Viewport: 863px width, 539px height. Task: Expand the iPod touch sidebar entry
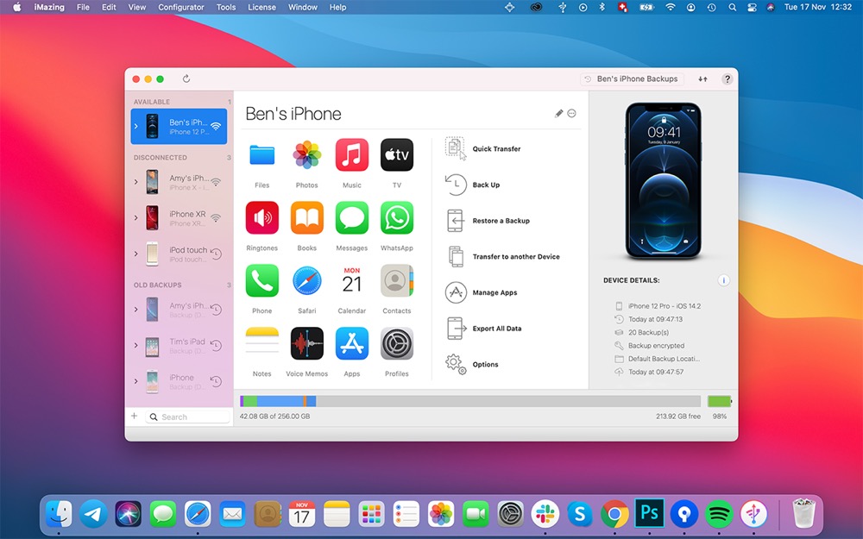(135, 254)
